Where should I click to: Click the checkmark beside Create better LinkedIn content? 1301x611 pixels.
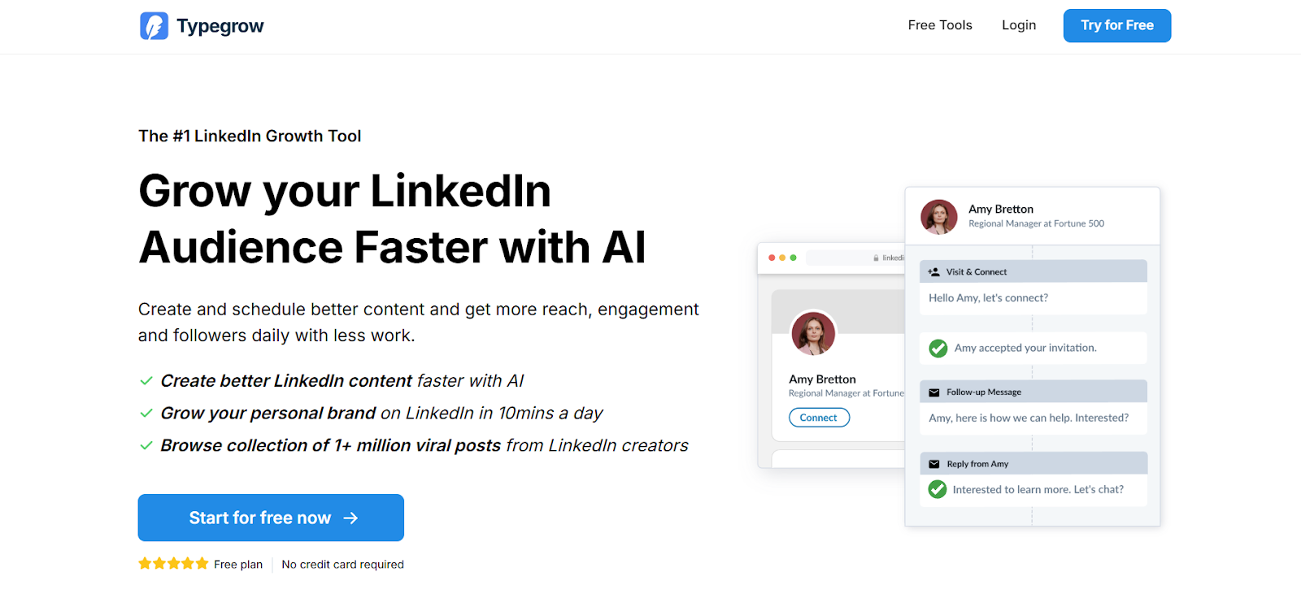pyautogui.click(x=146, y=381)
